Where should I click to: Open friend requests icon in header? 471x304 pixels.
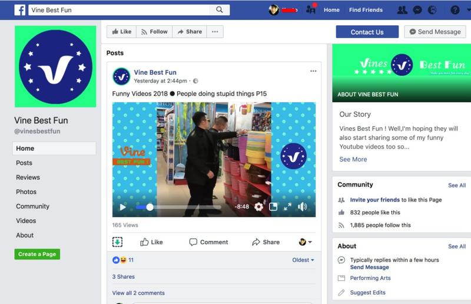(x=403, y=10)
